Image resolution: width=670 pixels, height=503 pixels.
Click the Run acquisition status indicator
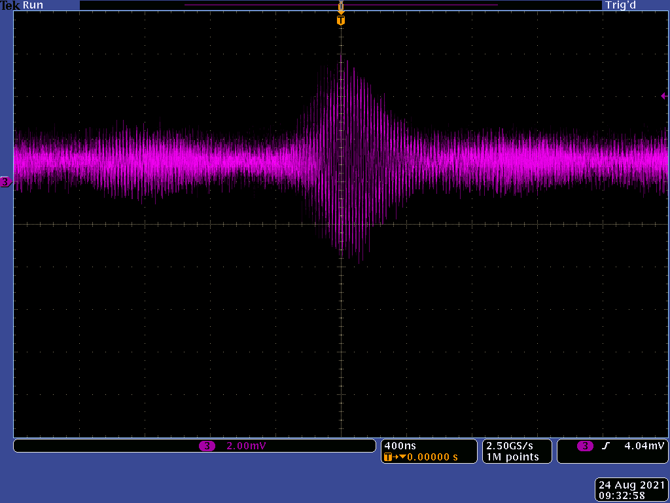[33, 5]
